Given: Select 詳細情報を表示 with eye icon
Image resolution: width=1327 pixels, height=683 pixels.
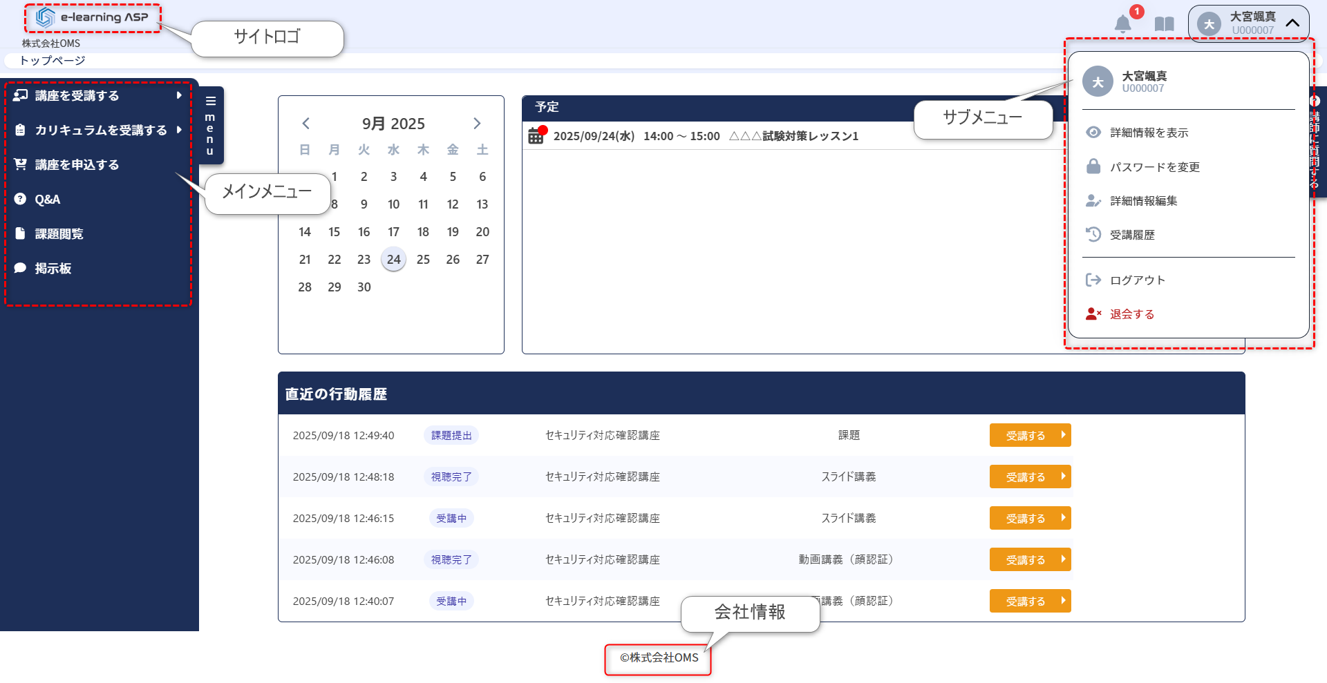Looking at the screenshot, I should pos(1149,133).
